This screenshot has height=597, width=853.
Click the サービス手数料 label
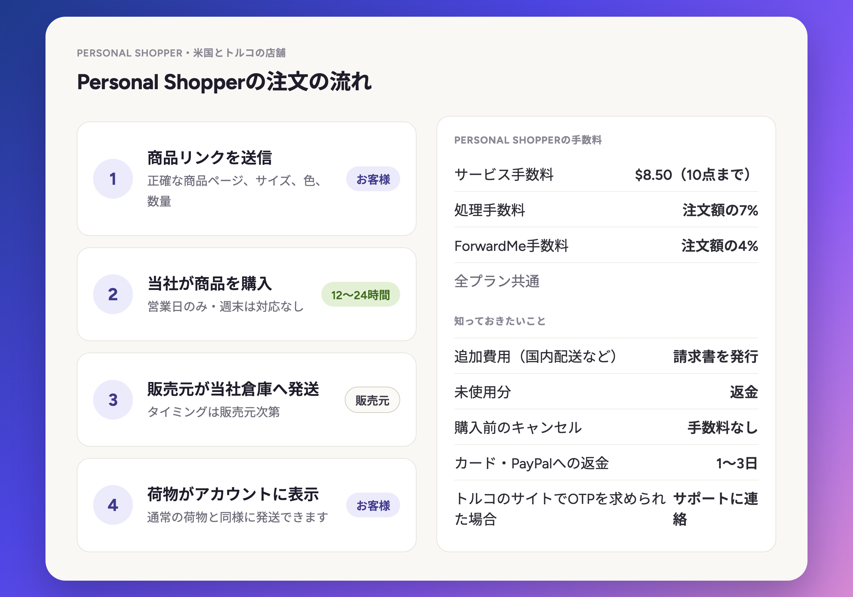(504, 174)
